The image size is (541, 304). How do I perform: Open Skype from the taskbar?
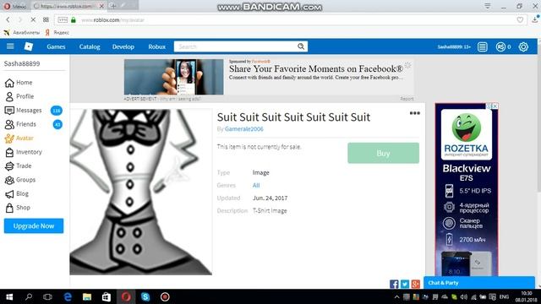pos(145,296)
